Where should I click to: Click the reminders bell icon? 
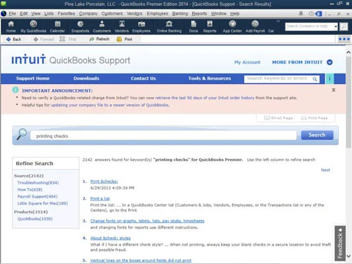coord(300,13)
